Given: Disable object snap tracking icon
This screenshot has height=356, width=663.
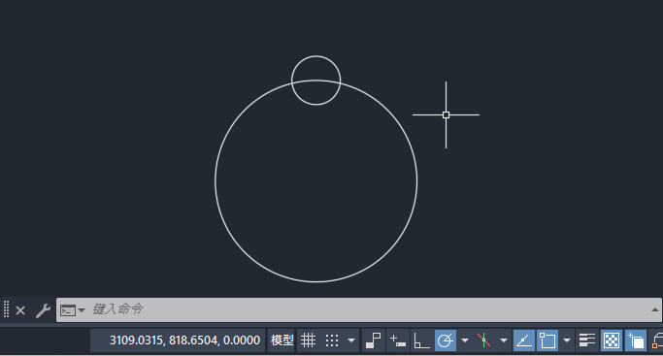Looking at the screenshot, I should click(524, 340).
